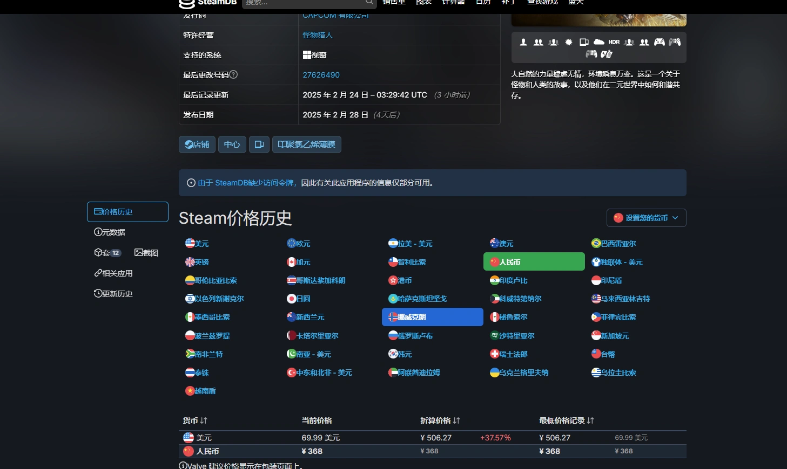
Task: Open the 设置您的货币 dropdown
Action: pos(646,218)
